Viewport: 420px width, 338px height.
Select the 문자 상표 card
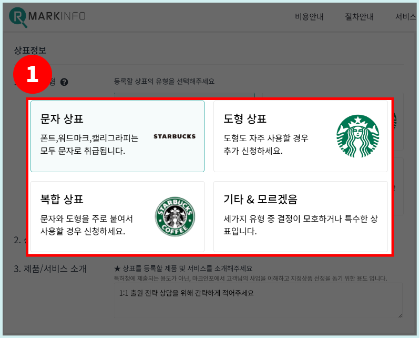(x=117, y=136)
